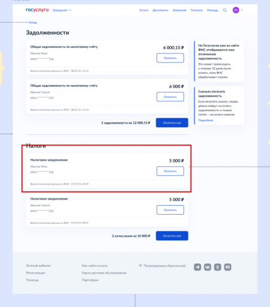Open the Telegram social icon

198,267
